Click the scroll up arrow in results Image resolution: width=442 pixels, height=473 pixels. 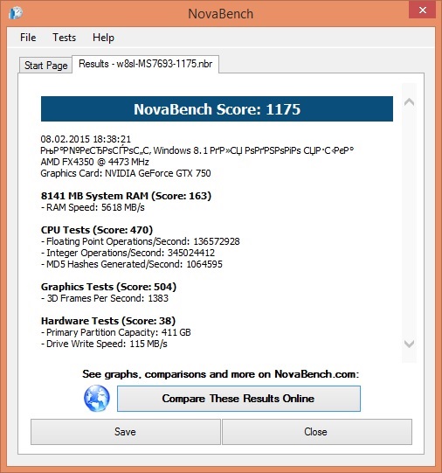(x=409, y=102)
